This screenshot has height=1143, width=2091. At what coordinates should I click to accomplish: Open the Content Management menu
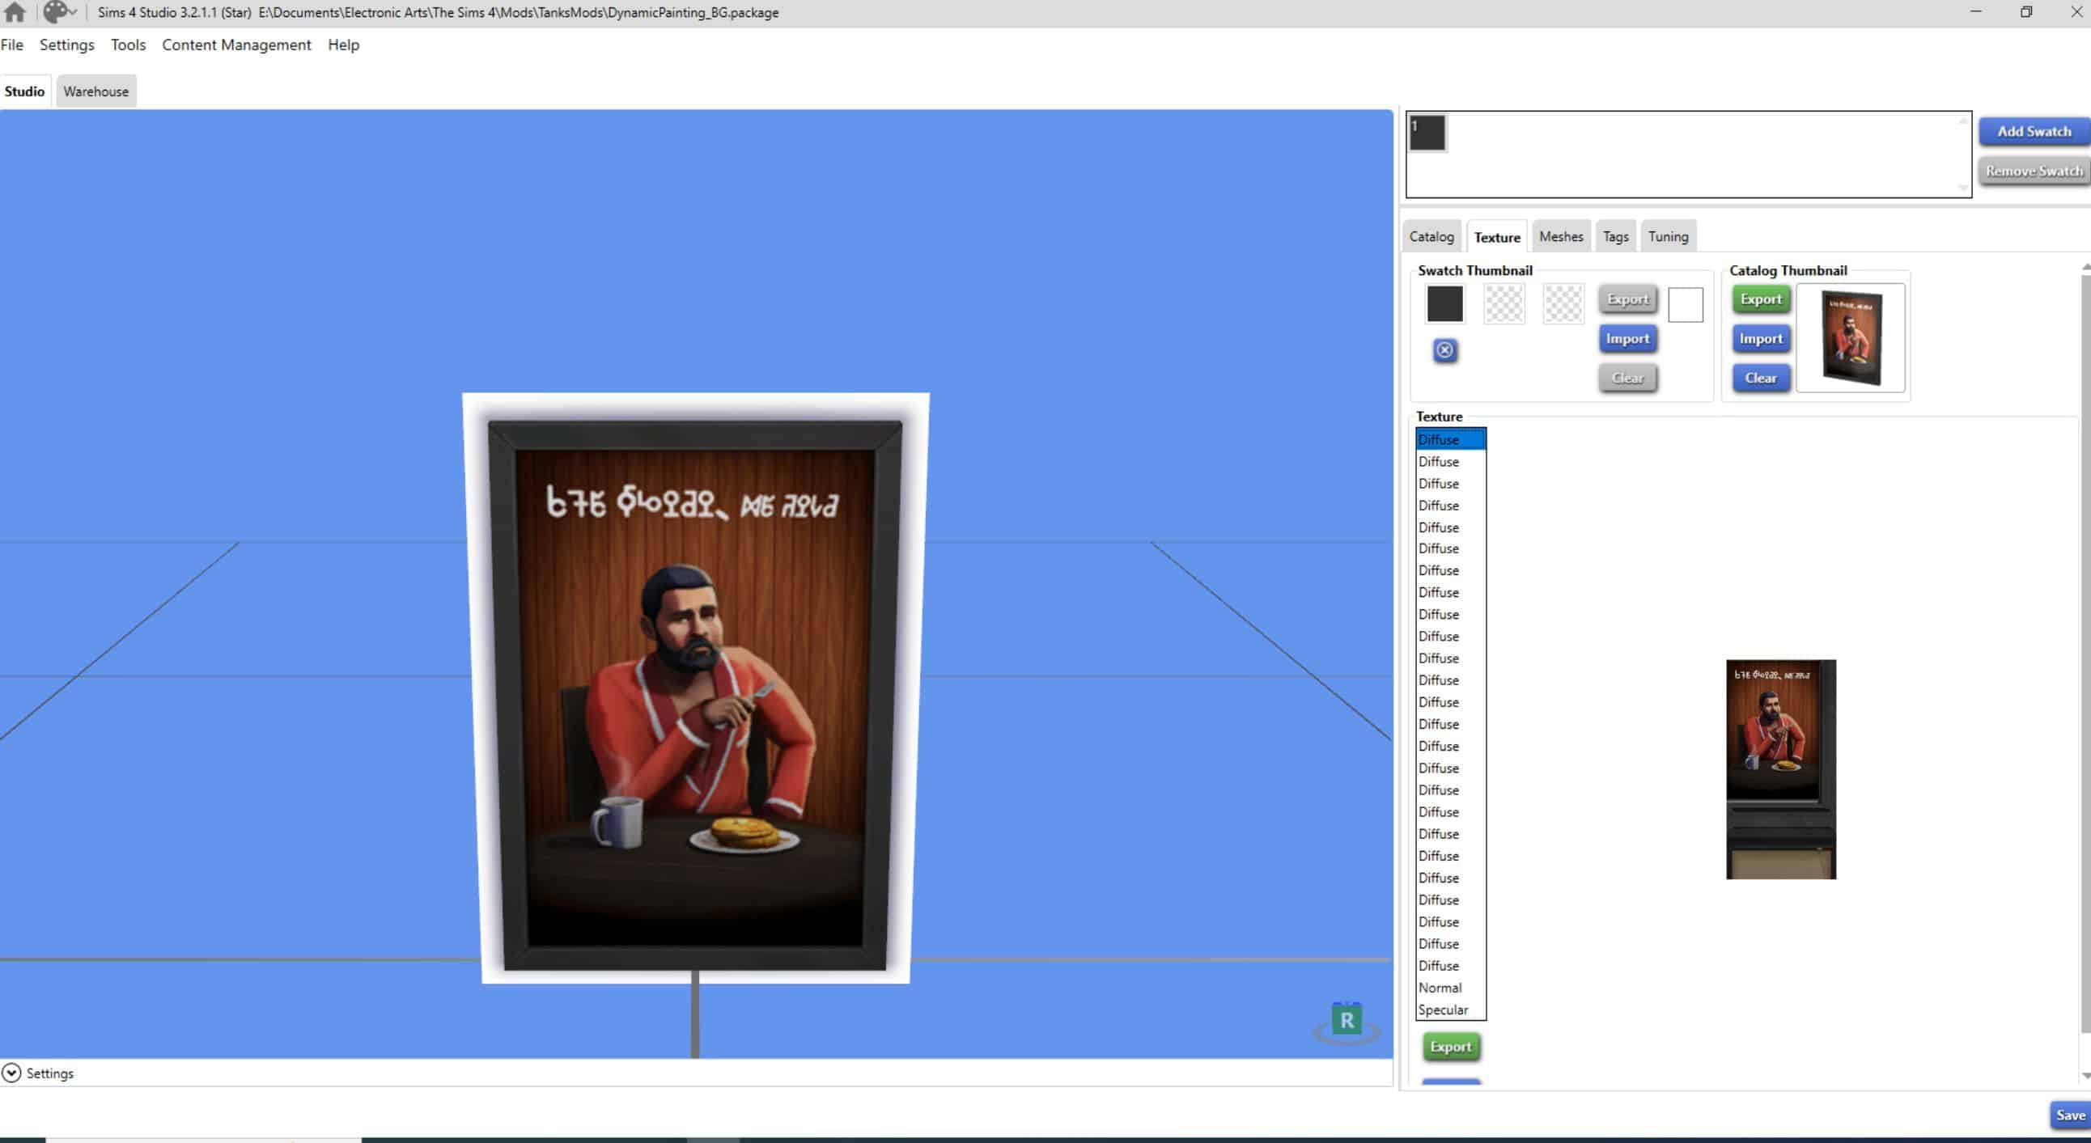(236, 45)
